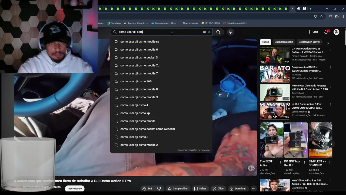Select suggestion 'como usar dji osmo mobile 7p'
Screen dimensions: 346x195
(161, 66)
